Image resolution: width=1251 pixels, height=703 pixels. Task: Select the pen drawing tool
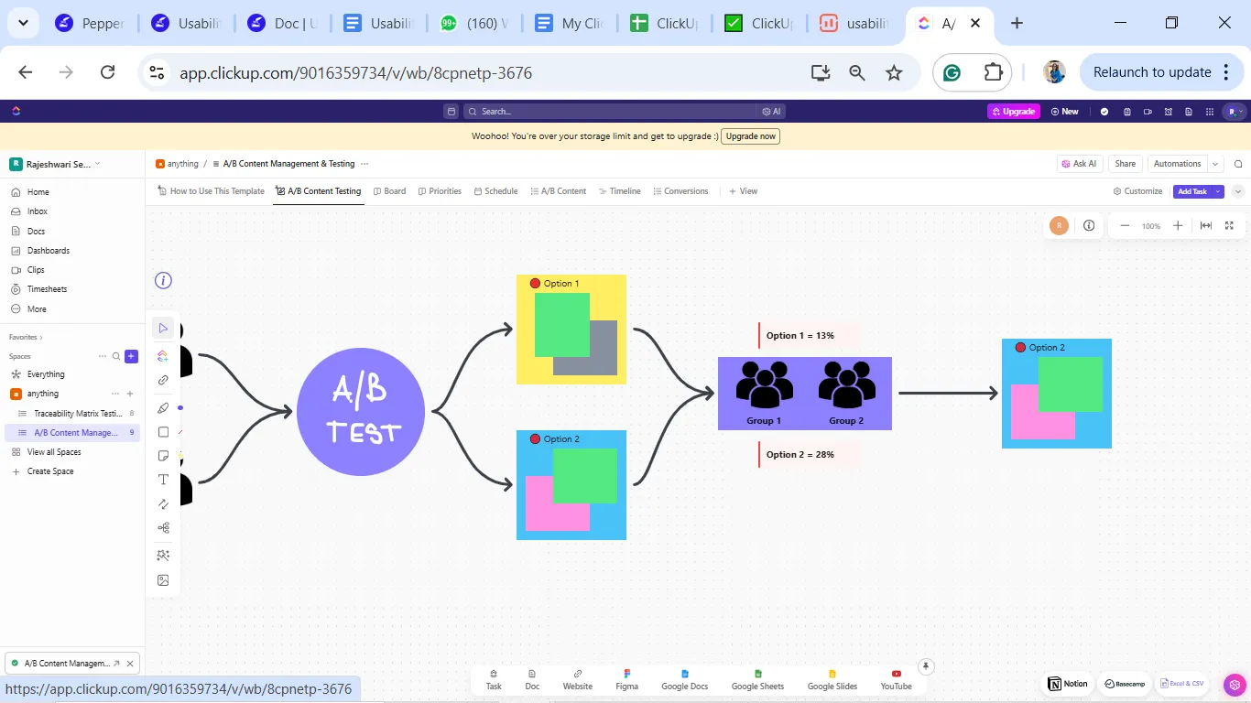(x=163, y=408)
